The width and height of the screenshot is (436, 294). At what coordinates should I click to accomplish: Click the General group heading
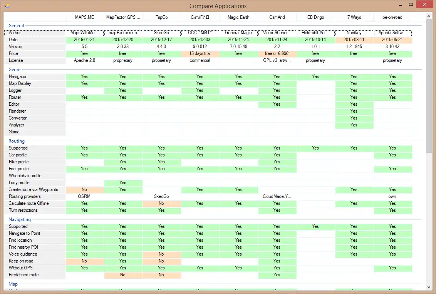[x=16, y=25]
